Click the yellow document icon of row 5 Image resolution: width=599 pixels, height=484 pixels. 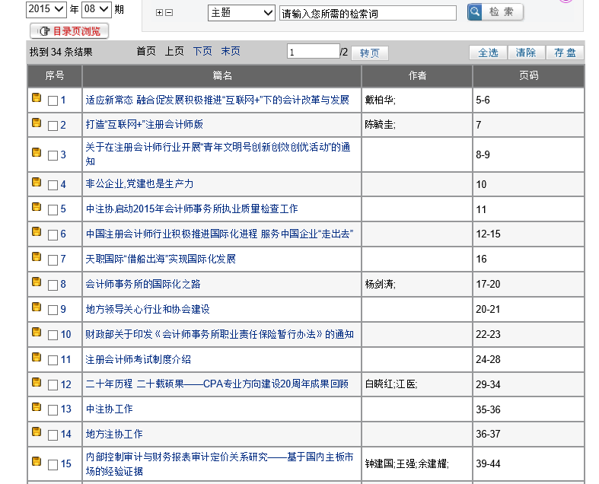36,207
